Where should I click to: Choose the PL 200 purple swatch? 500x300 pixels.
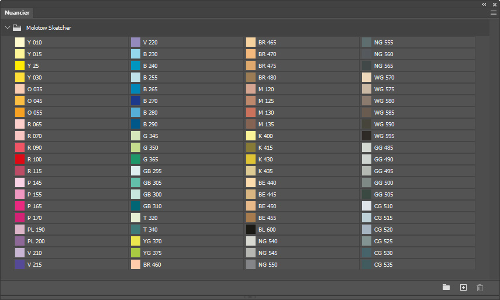click(x=20, y=242)
